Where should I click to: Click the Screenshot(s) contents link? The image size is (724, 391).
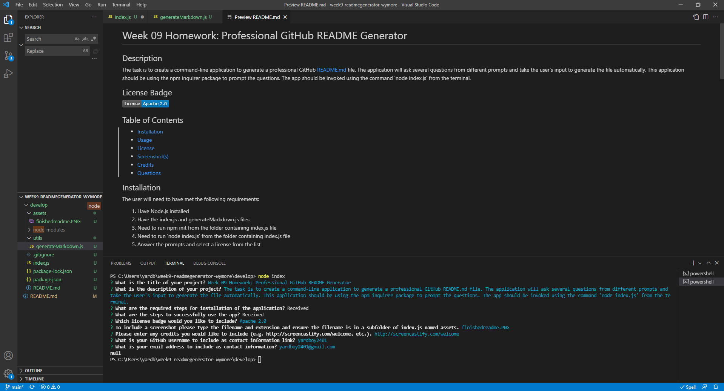153,156
